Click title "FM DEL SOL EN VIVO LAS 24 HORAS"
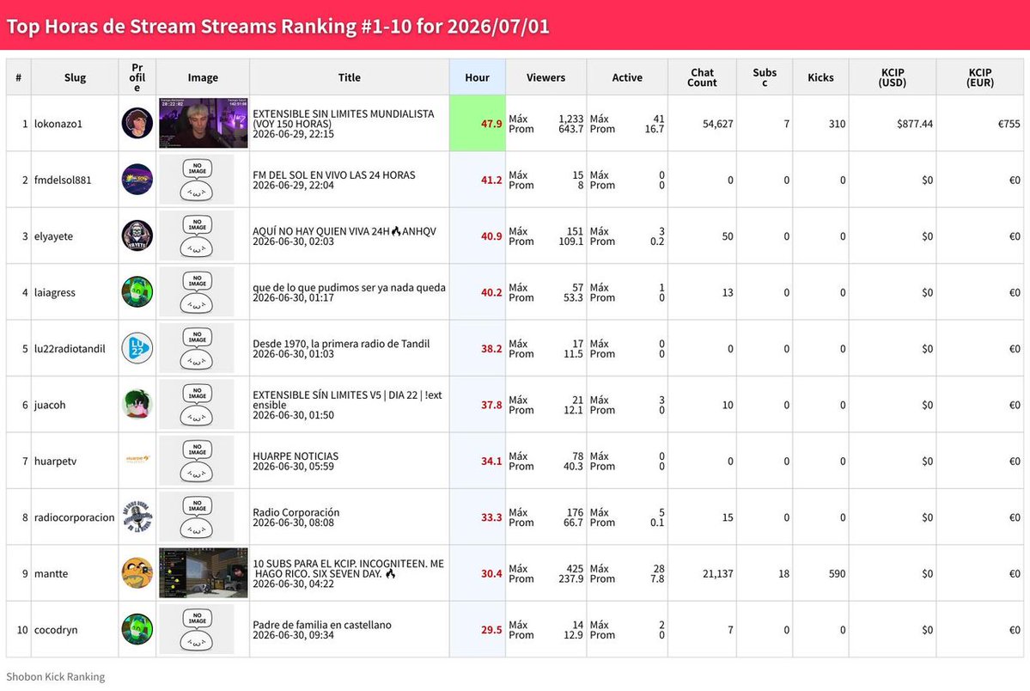This screenshot has width=1030, height=691. (334, 174)
